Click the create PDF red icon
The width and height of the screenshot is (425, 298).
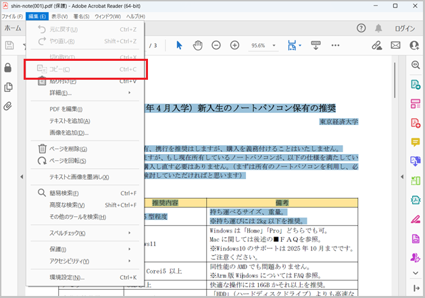pos(416,123)
